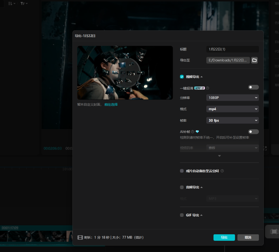Viewport: 279px width, 252px height.
Task: Click the fullscreen icon of the preview player
Action: [265, 148]
